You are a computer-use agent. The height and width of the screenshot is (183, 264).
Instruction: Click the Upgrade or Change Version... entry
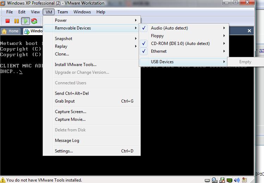pyautogui.click(x=92, y=72)
